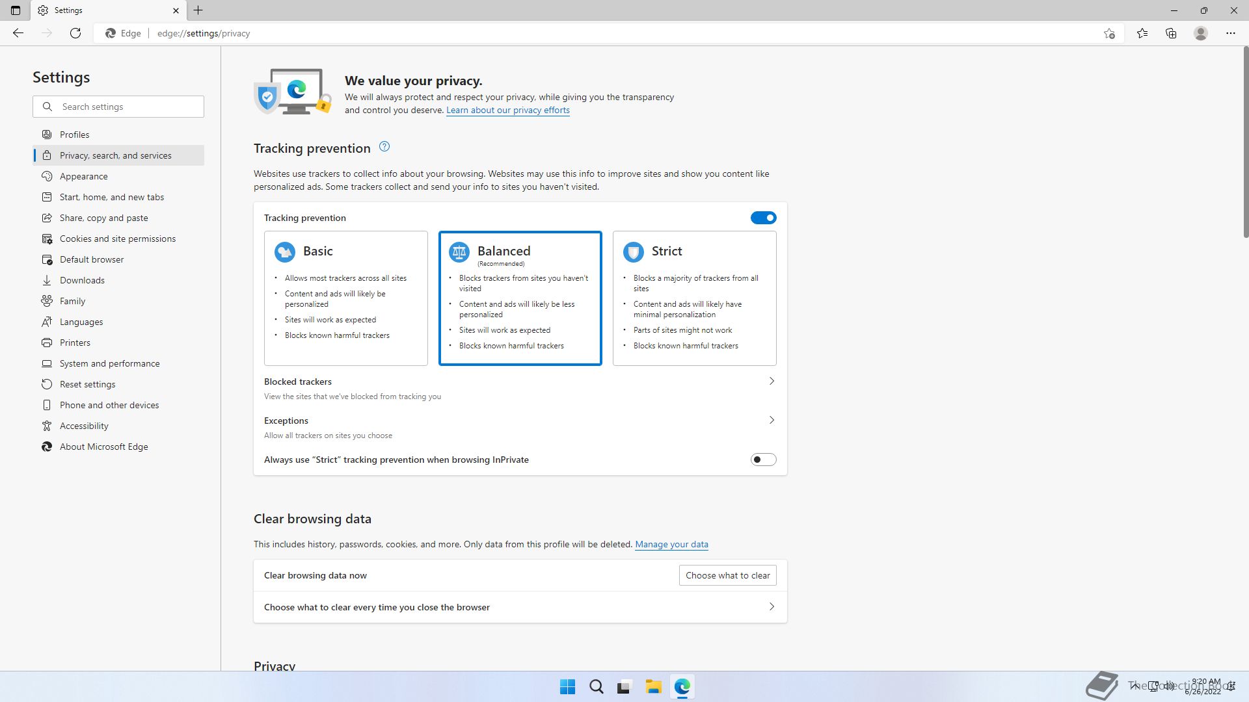Open a new tab with plus icon
The height and width of the screenshot is (702, 1249).
tap(198, 10)
